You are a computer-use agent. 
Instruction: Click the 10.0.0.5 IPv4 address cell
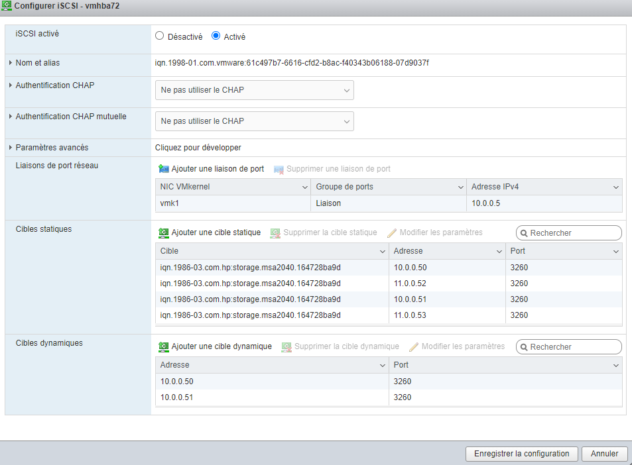[x=544, y=203]
